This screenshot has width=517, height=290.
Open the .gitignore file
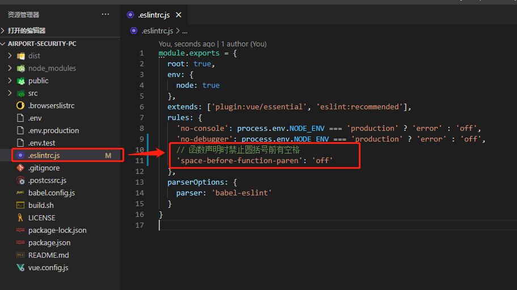[x=44, y=168]
